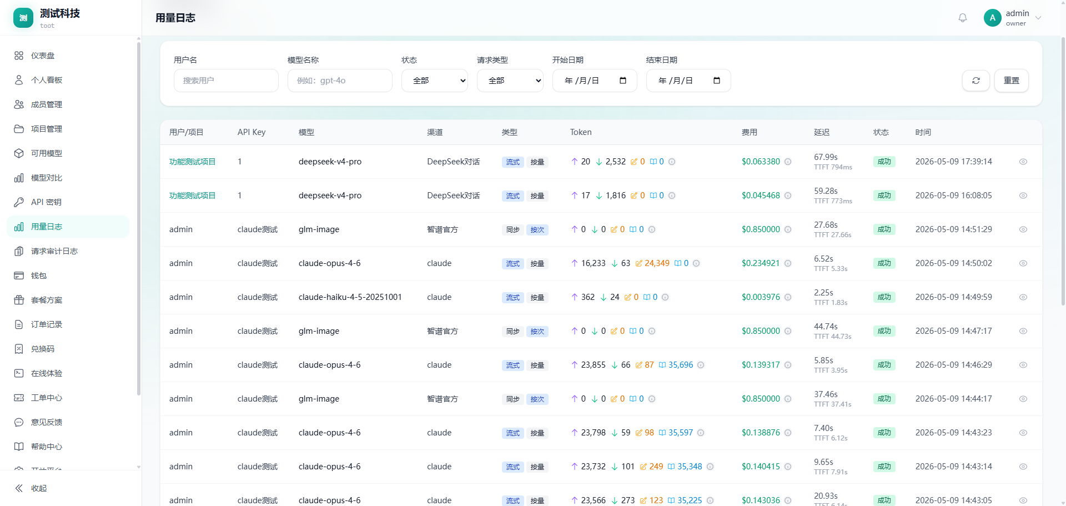This screenshot has height=506, width=1066.
Task: Click the 帮助中心 book icon
Action: coord(19,447)
